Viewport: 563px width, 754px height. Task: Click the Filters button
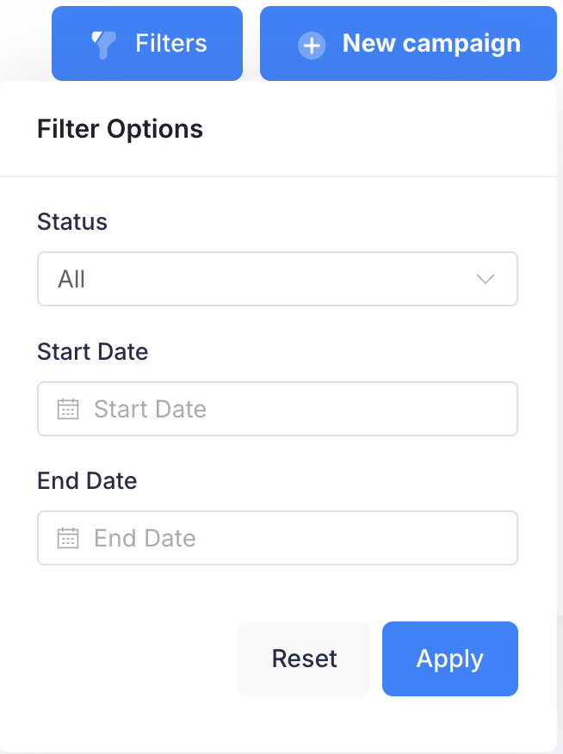tap(146, 43)
